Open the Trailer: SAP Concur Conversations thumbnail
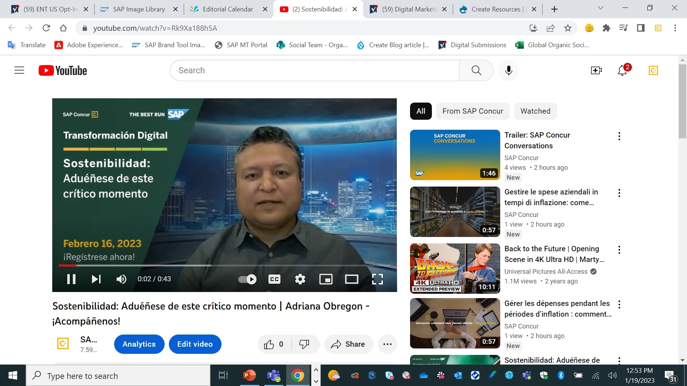The width and height of the screenshot is (687, 386). (x=455, y=155)
